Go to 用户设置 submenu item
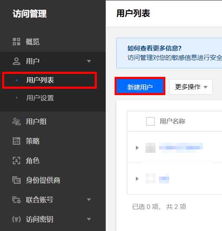Viewport: 222px width, 231px height. click(40, 98)
